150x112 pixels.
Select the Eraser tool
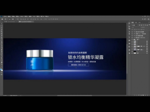[x=2, y=46]
